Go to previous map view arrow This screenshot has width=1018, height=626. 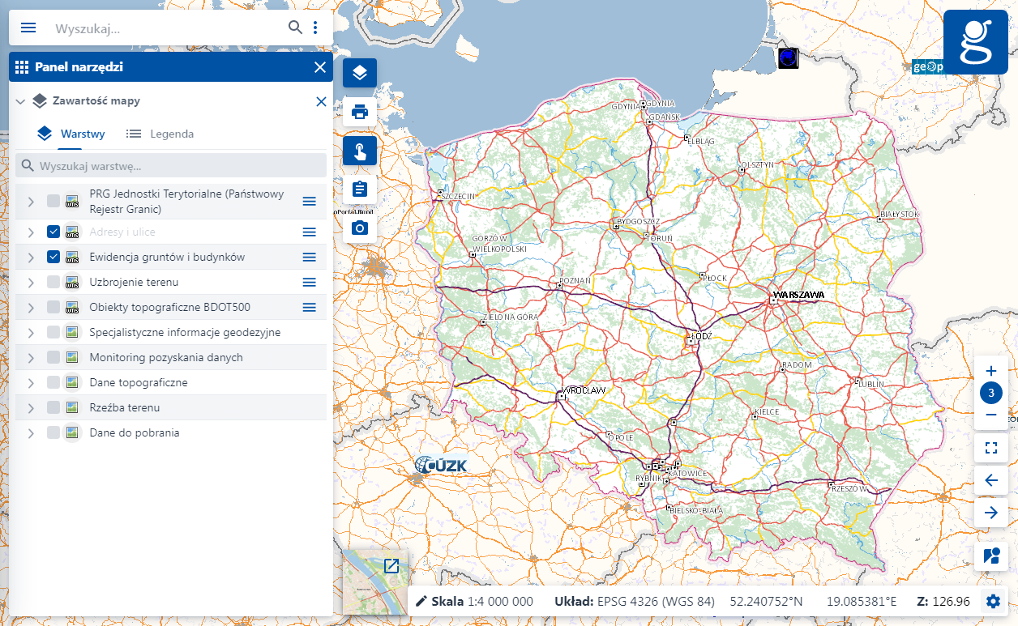990,480
